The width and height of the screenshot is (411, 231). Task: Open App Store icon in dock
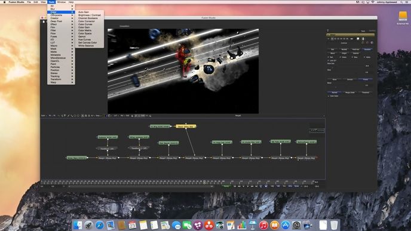(286, 225)
